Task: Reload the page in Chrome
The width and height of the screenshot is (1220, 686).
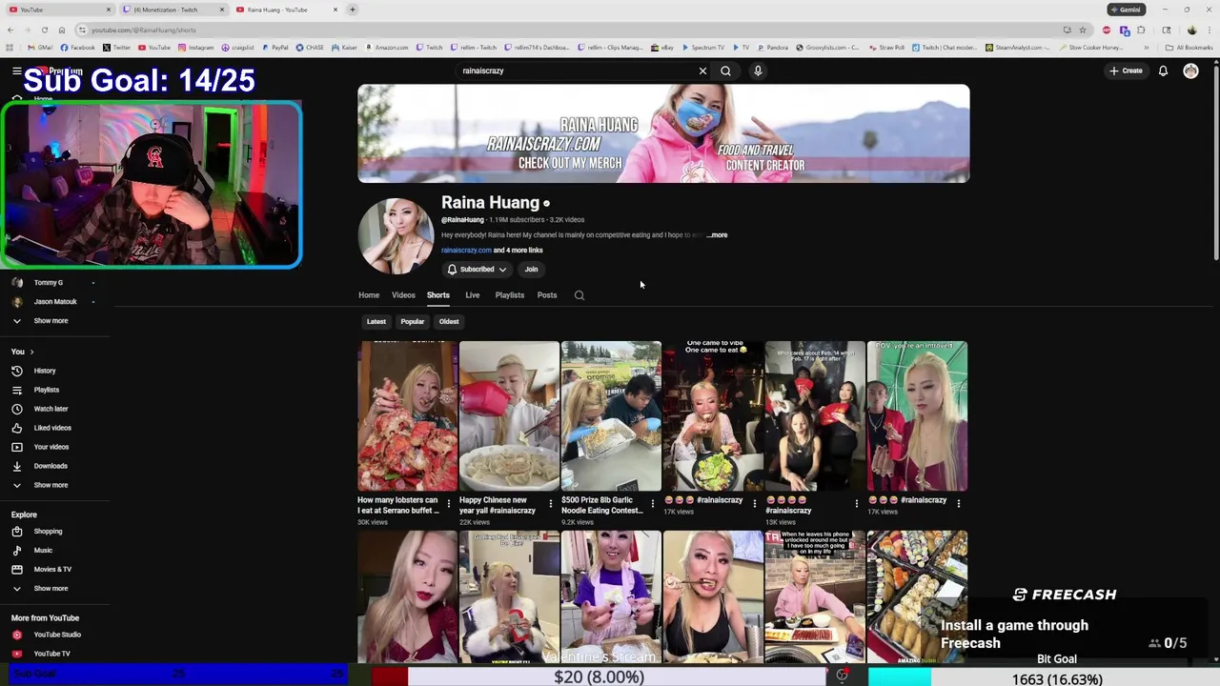Action: tap(44, 30)
